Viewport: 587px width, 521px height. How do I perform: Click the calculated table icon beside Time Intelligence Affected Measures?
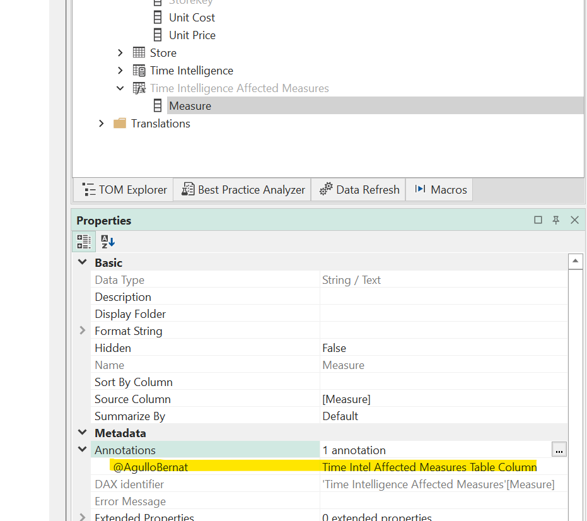click(138, 88)
